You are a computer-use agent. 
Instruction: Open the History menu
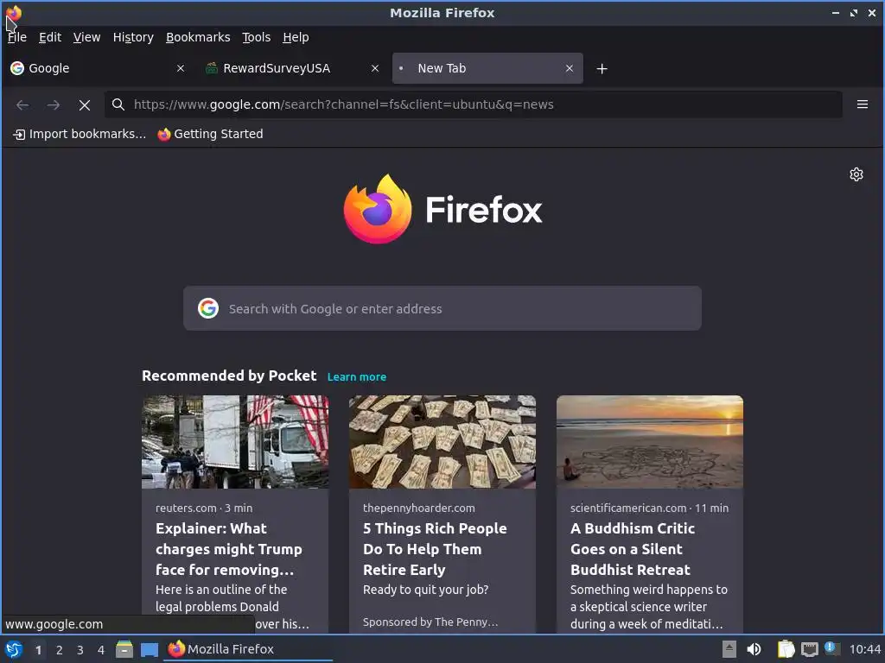coord(133,37)
